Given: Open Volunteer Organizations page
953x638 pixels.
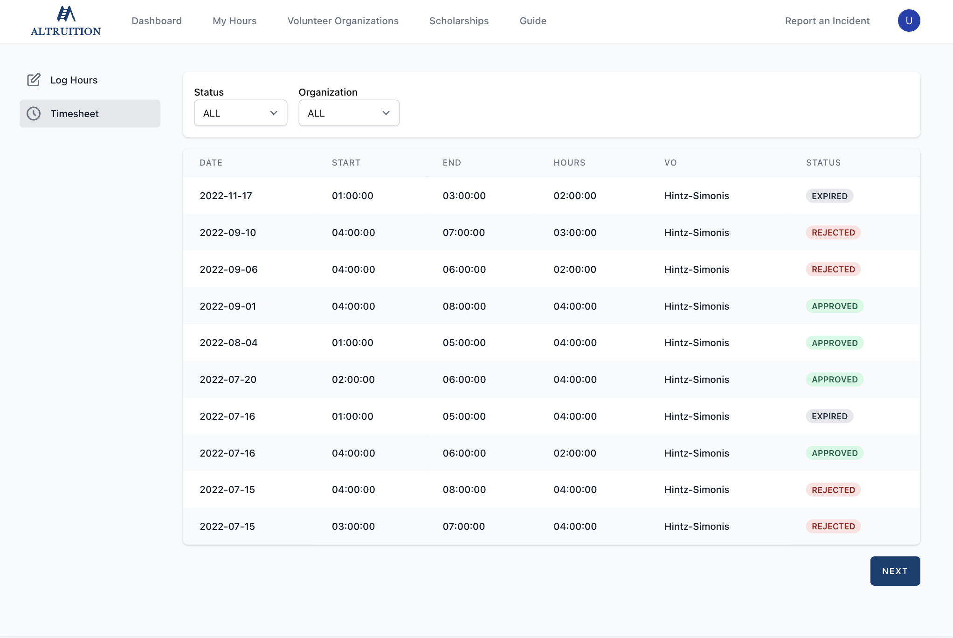Looking at the screenshot, I should coord(343,21).
